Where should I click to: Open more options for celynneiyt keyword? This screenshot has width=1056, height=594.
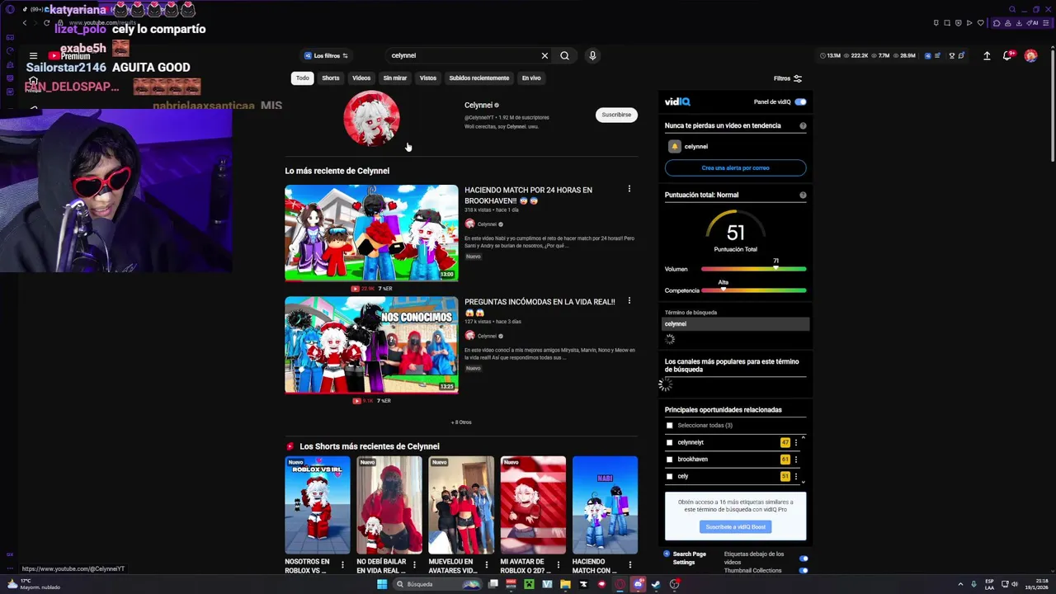(796, 442)
